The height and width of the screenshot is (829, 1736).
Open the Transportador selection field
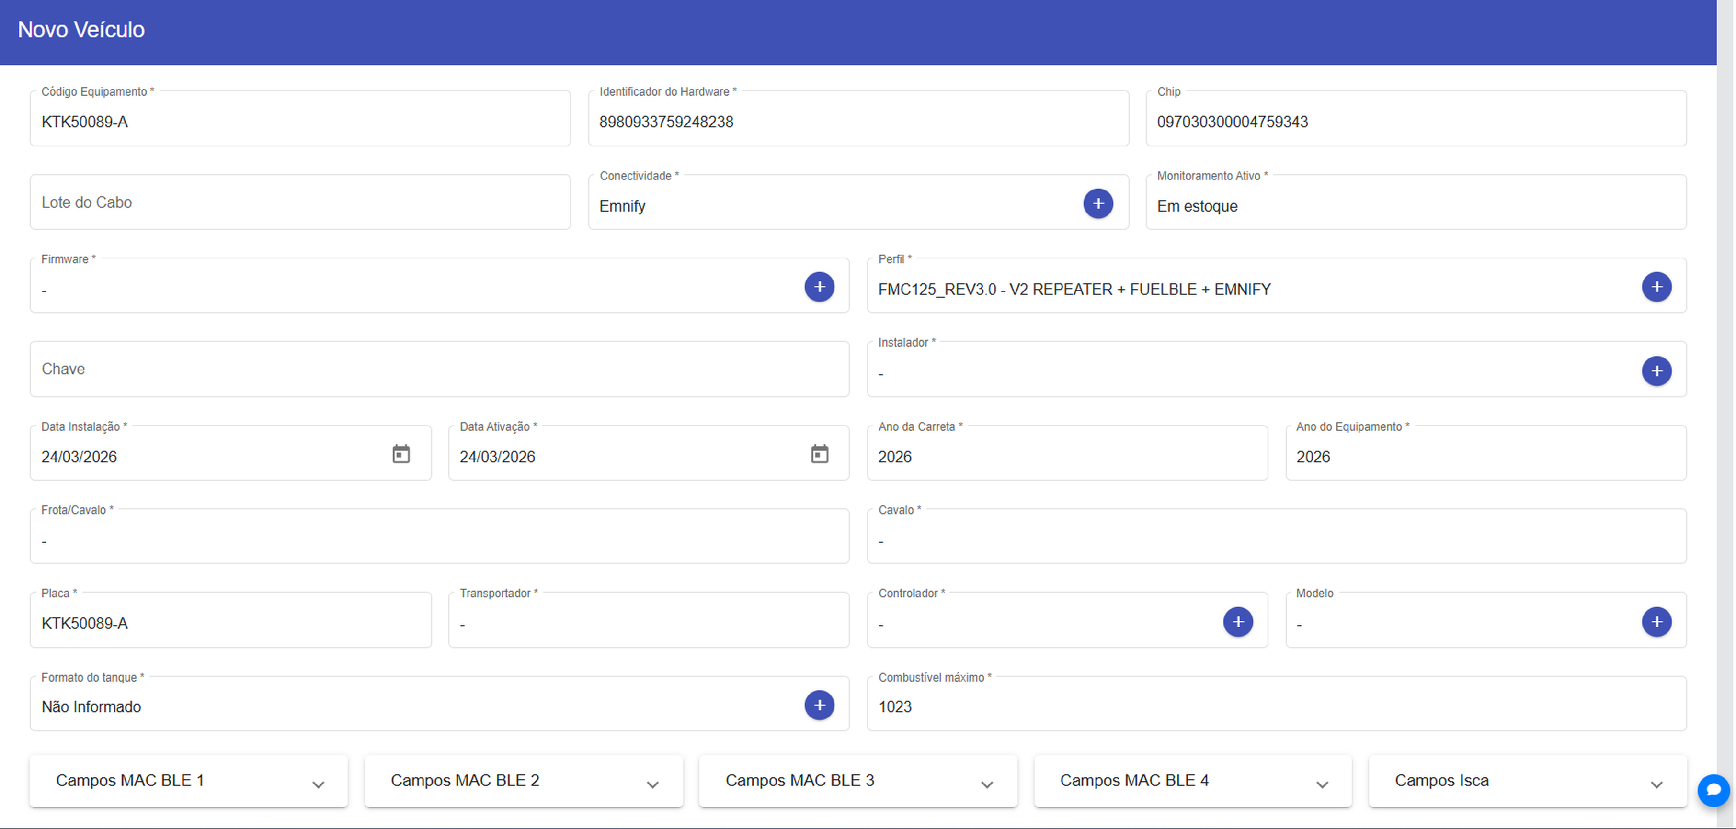648,620
